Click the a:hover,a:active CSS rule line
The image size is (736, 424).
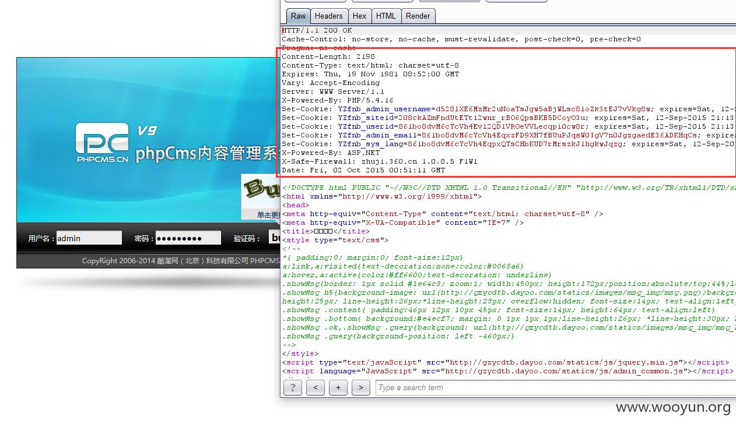(x=417, y=275)
